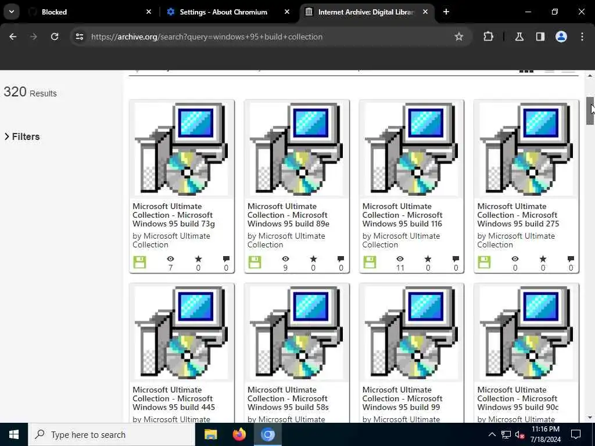Click reviews comment icon on build 116 card
Screen dimensions: 595x446
(456, 259)
